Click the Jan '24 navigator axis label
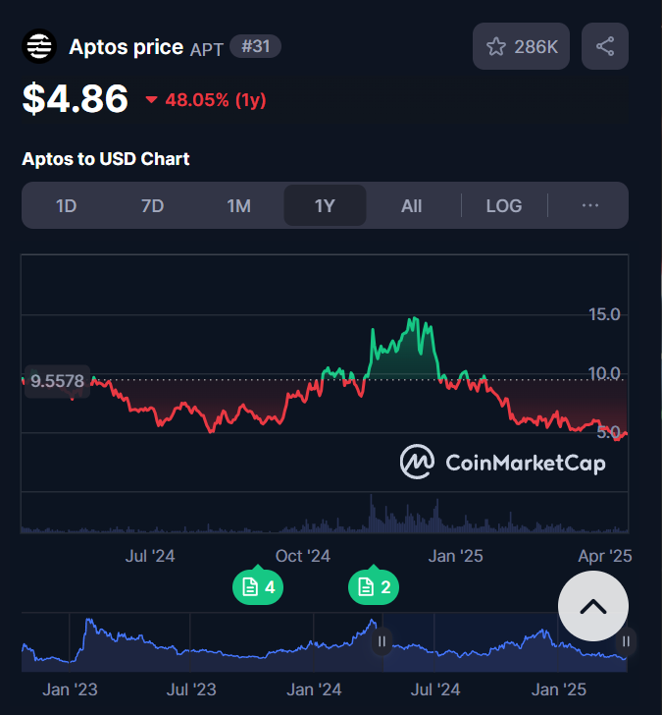Screen dimensions: 662x715 click(x=314, y=689)
